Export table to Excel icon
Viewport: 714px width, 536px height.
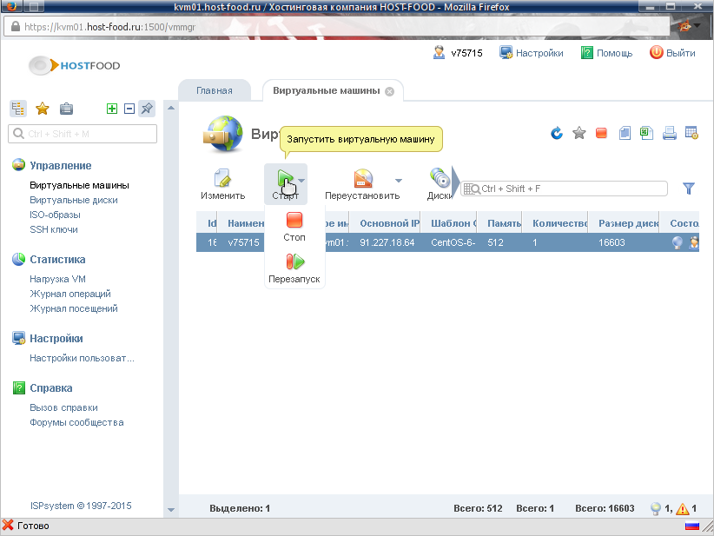(646, 133)
